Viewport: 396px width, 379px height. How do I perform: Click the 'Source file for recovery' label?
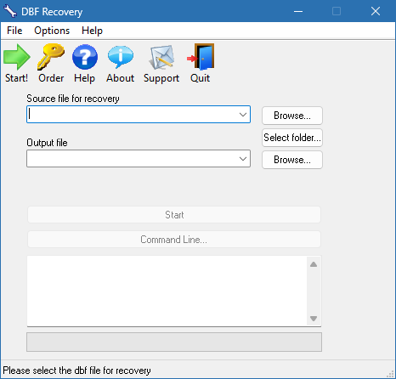point(73,99)
